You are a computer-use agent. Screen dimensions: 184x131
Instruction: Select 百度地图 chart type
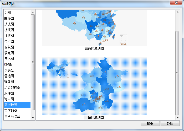(11, 111)
